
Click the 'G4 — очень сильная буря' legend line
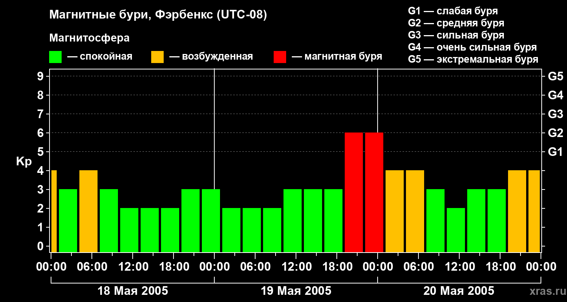coord(472,47)
